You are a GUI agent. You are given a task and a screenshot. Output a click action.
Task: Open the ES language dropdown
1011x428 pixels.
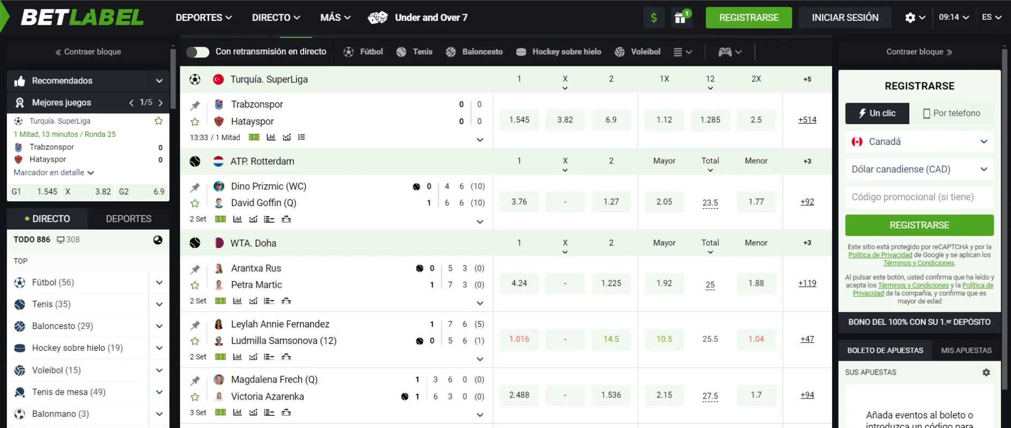coord(991,18)
